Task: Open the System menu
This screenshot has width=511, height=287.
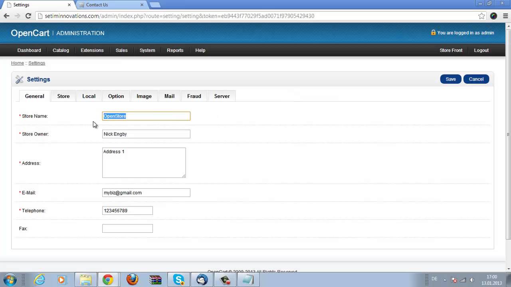Action: tap(147, 50)
